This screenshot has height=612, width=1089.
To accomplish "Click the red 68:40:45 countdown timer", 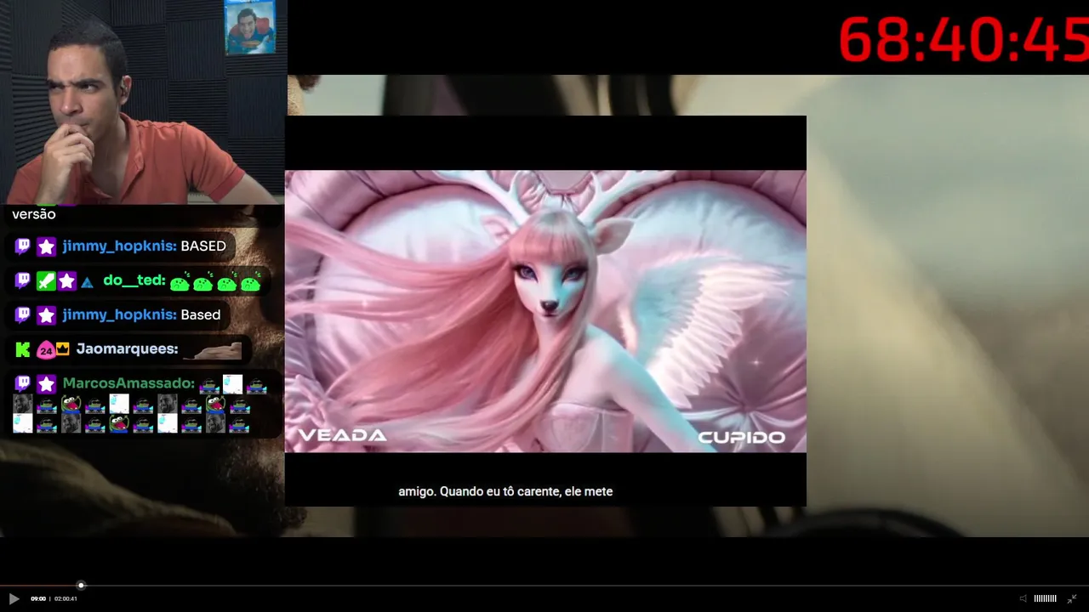I will 963,39.
